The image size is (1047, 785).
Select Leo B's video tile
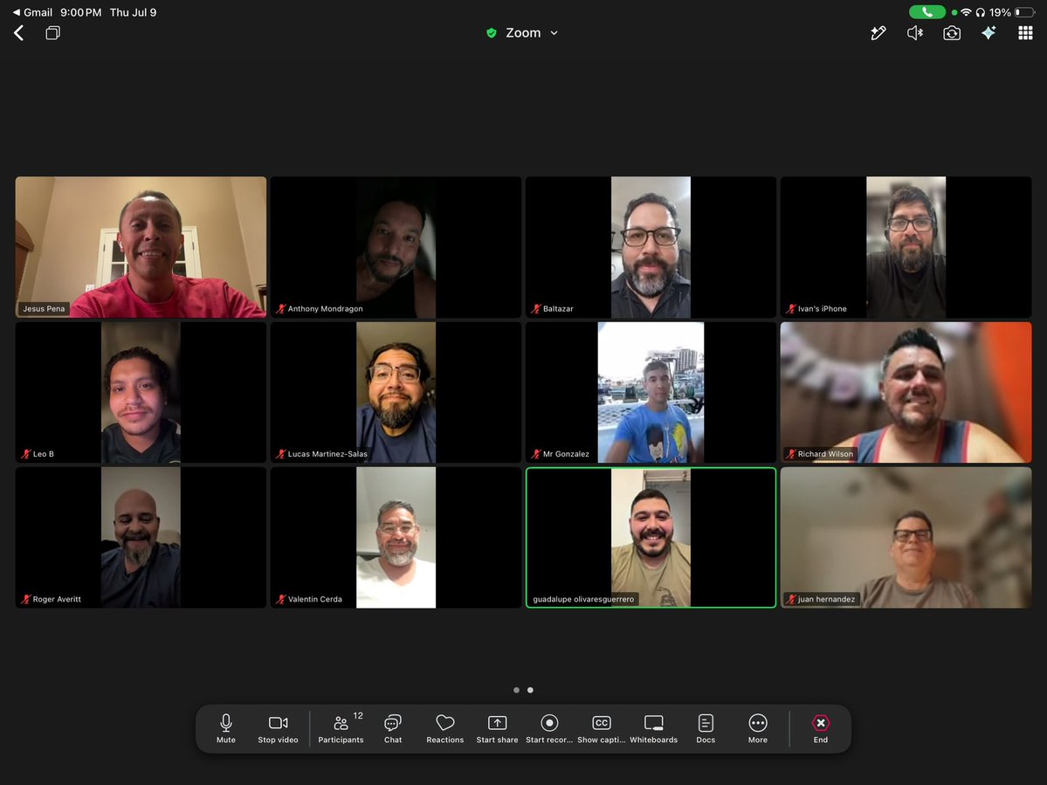pos(141,393)
